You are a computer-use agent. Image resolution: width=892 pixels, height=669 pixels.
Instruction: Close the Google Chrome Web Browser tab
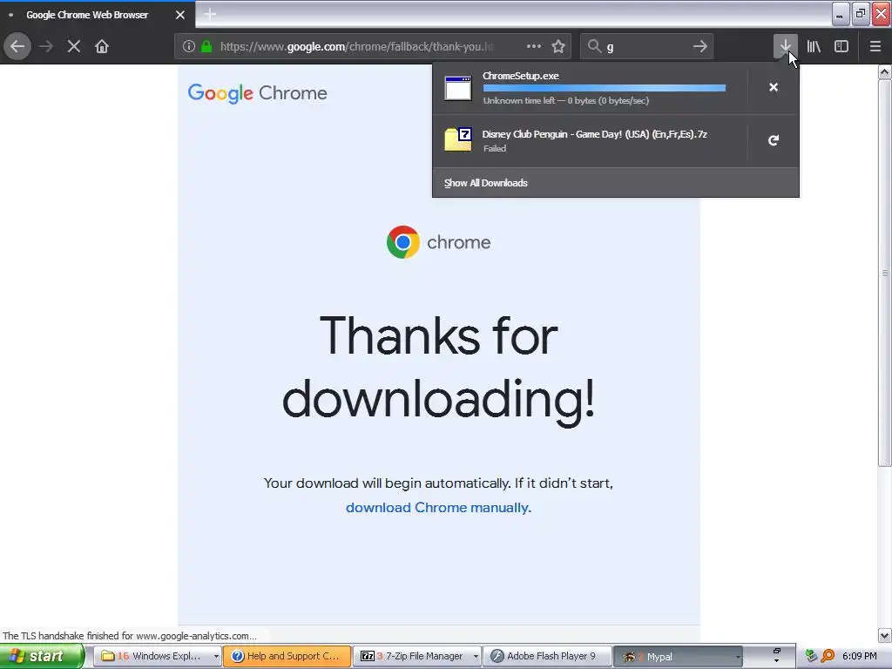coord(179,15)
